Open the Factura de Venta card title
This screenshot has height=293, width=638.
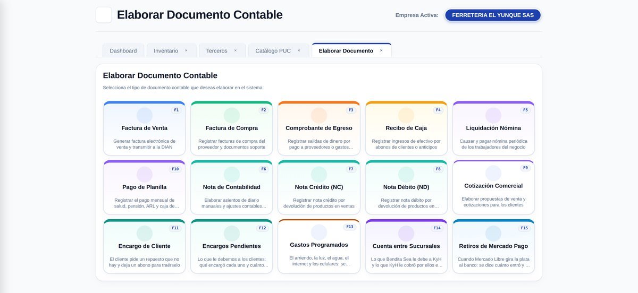tap(145, 128)
